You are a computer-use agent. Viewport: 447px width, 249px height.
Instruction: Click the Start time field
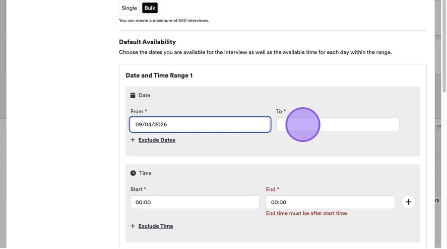(x=195, y=202)
